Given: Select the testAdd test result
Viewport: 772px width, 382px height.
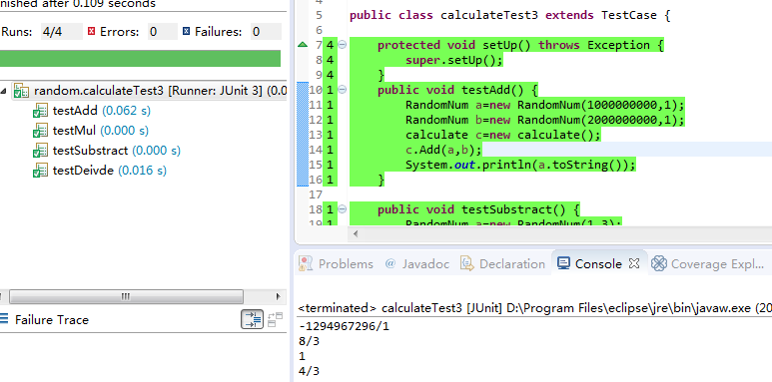Looking at the screenshot, I should [x=92, y=111].
